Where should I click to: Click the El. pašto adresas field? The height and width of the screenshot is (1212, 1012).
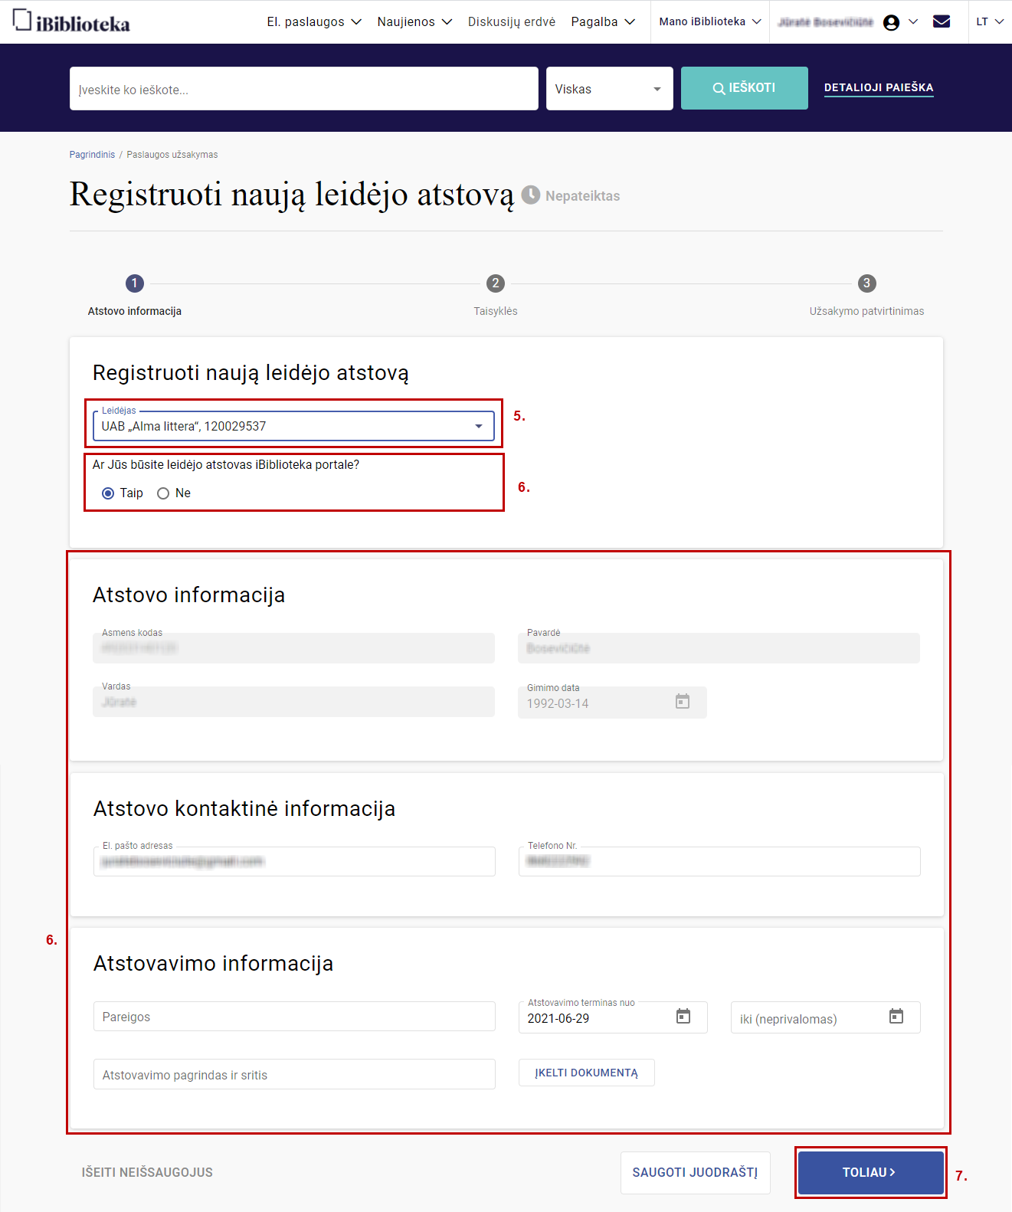[x=294, y=861]
